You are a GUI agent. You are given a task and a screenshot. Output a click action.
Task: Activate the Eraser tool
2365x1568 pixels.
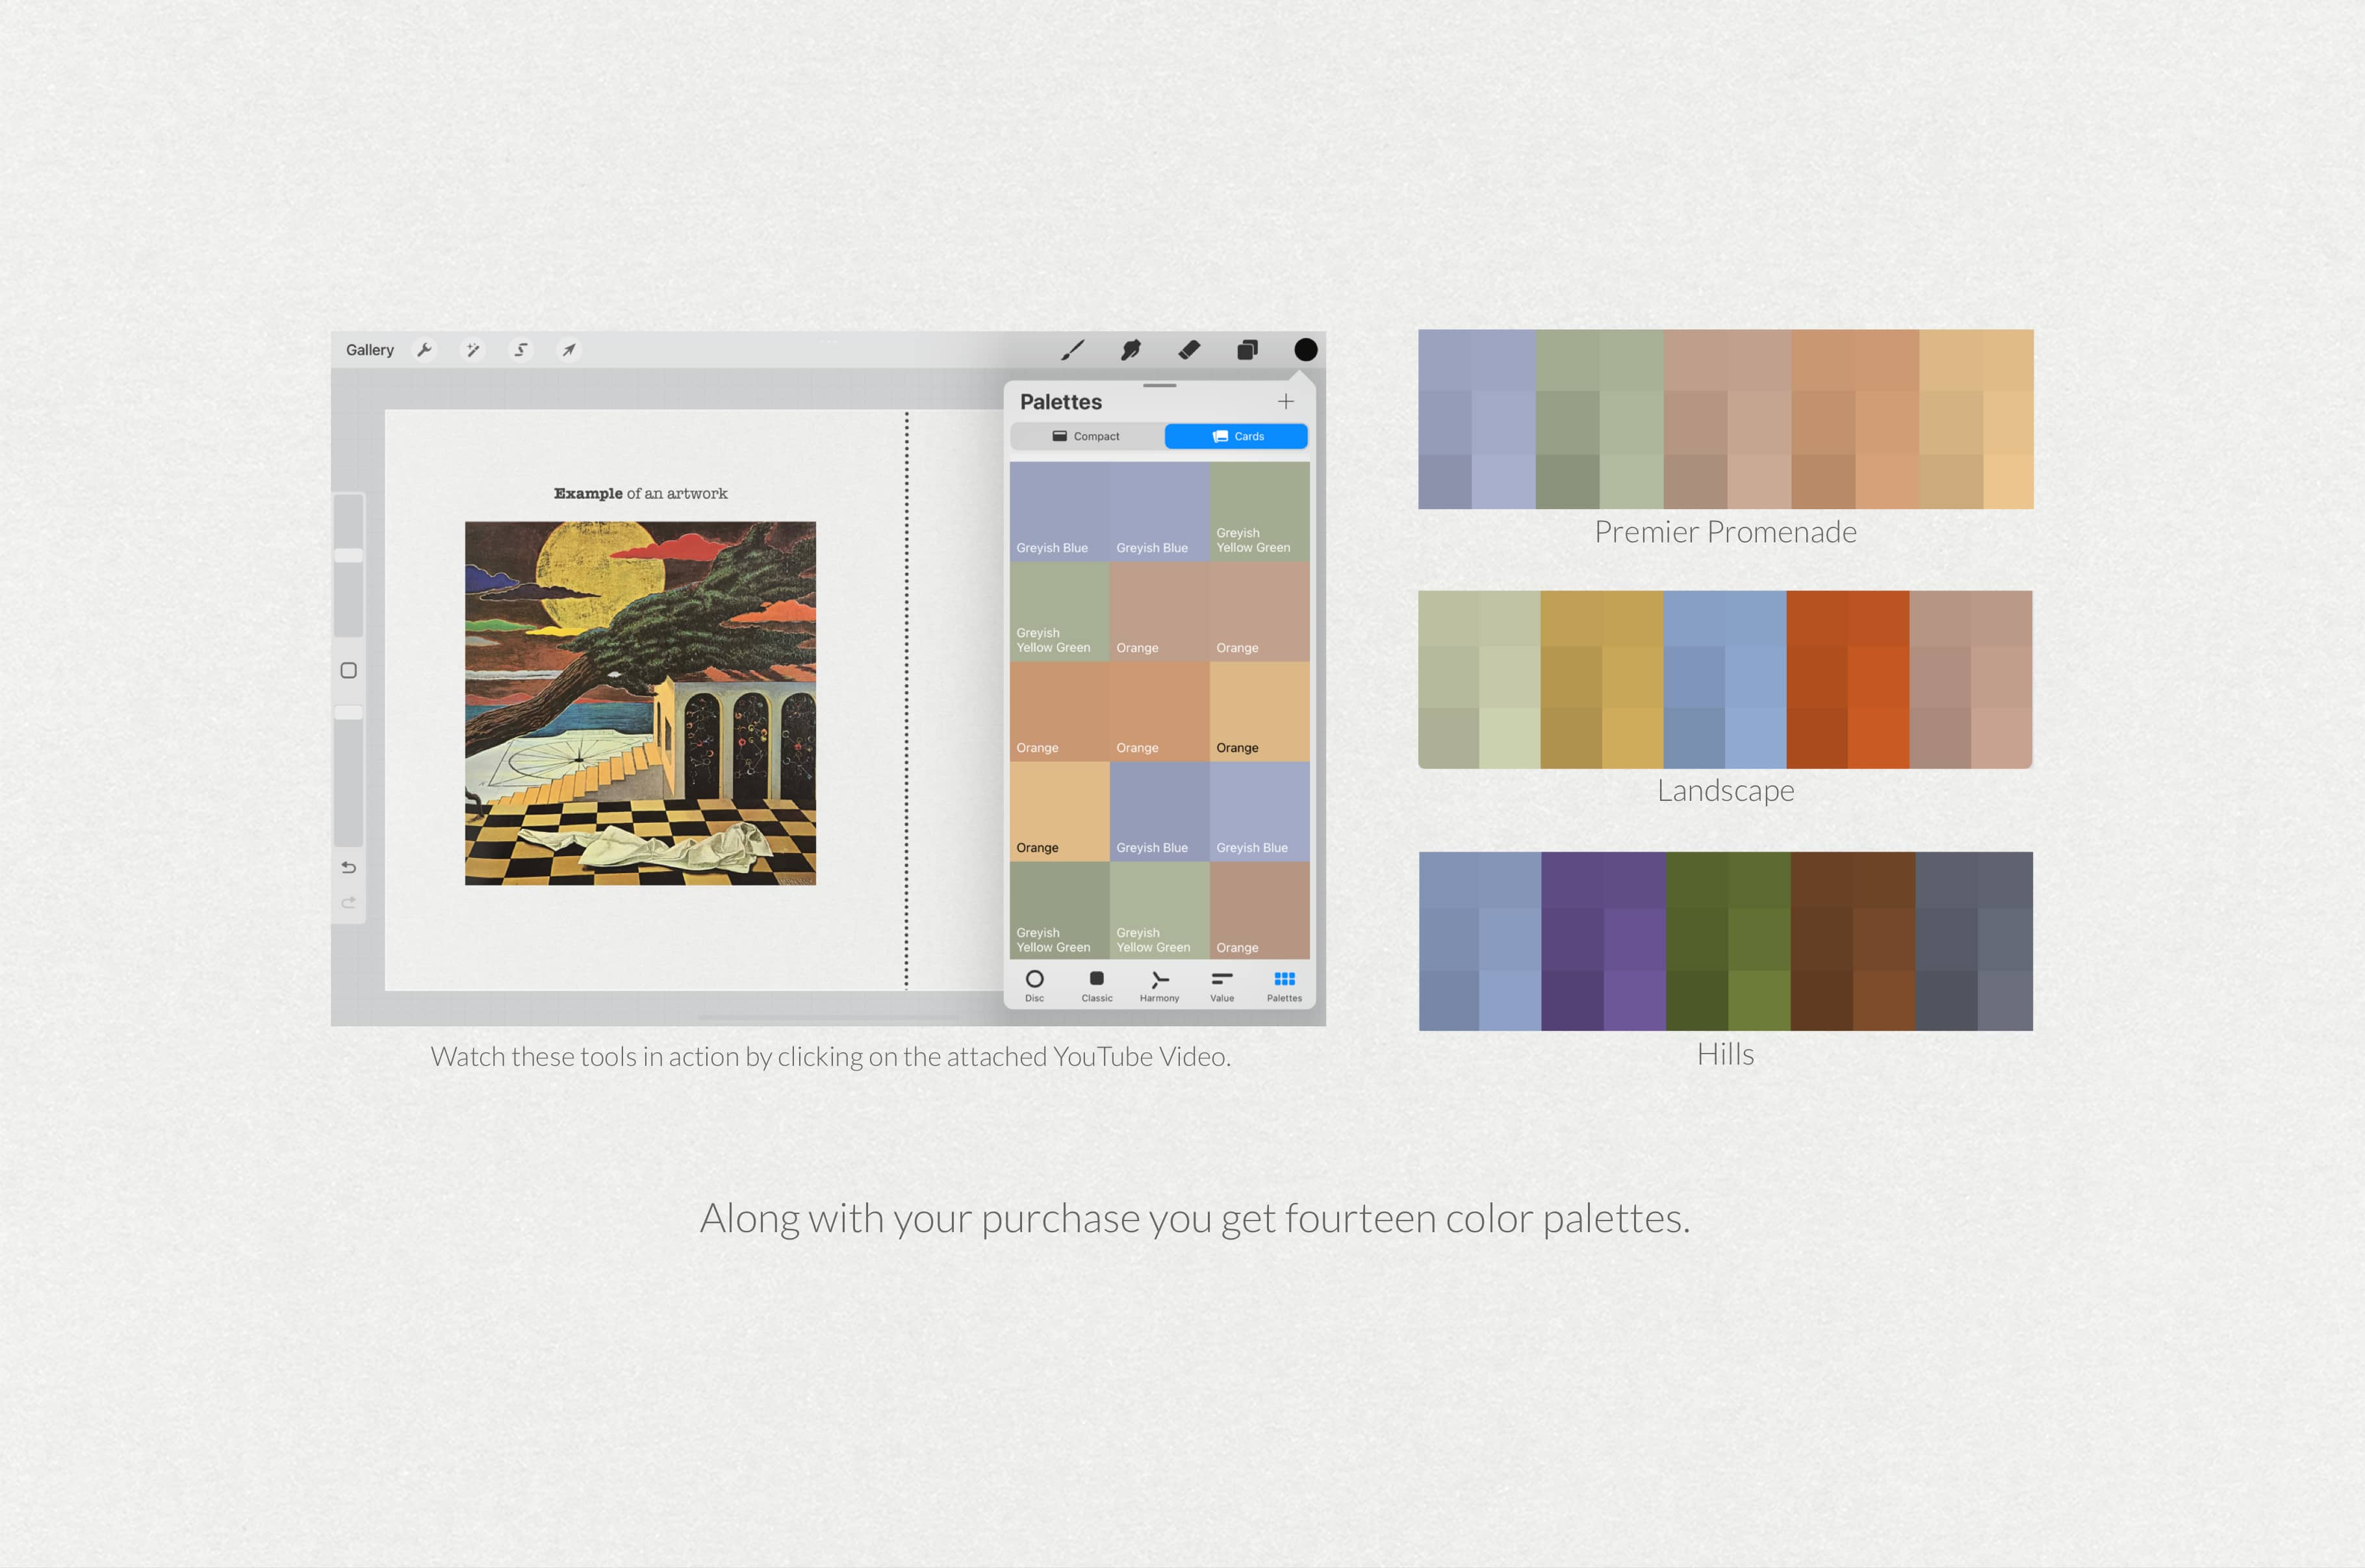(x=1189, y=349)
